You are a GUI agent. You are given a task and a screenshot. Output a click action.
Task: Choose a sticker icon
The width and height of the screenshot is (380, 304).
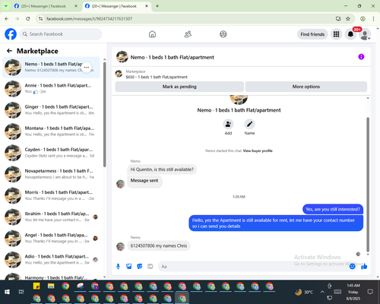coord(140,266)
